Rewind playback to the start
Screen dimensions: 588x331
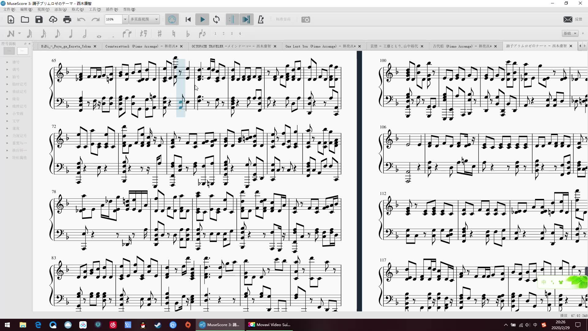point(188,20)
